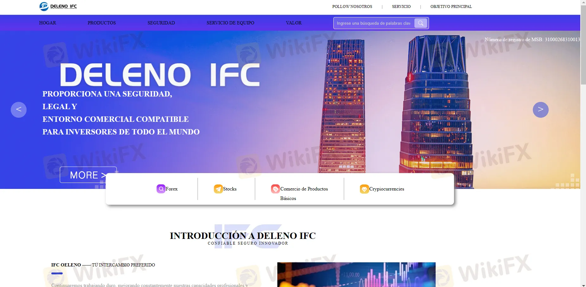Screen dimensions: 586x287
Task: Open the SERVICIO top link
Action: pyautogui.click(x=401, y=7)
